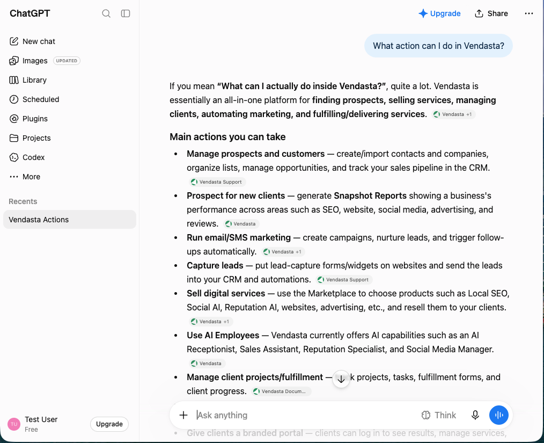Click the blue Upgrade link at top
The height and width of the screenshot is (443, 544).
[439, 13]
